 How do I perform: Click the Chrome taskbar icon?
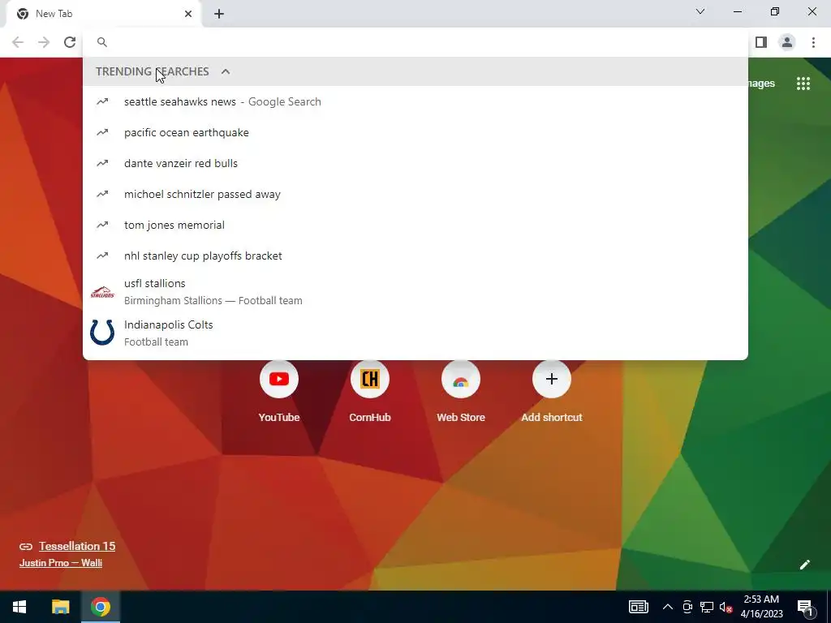100,607
